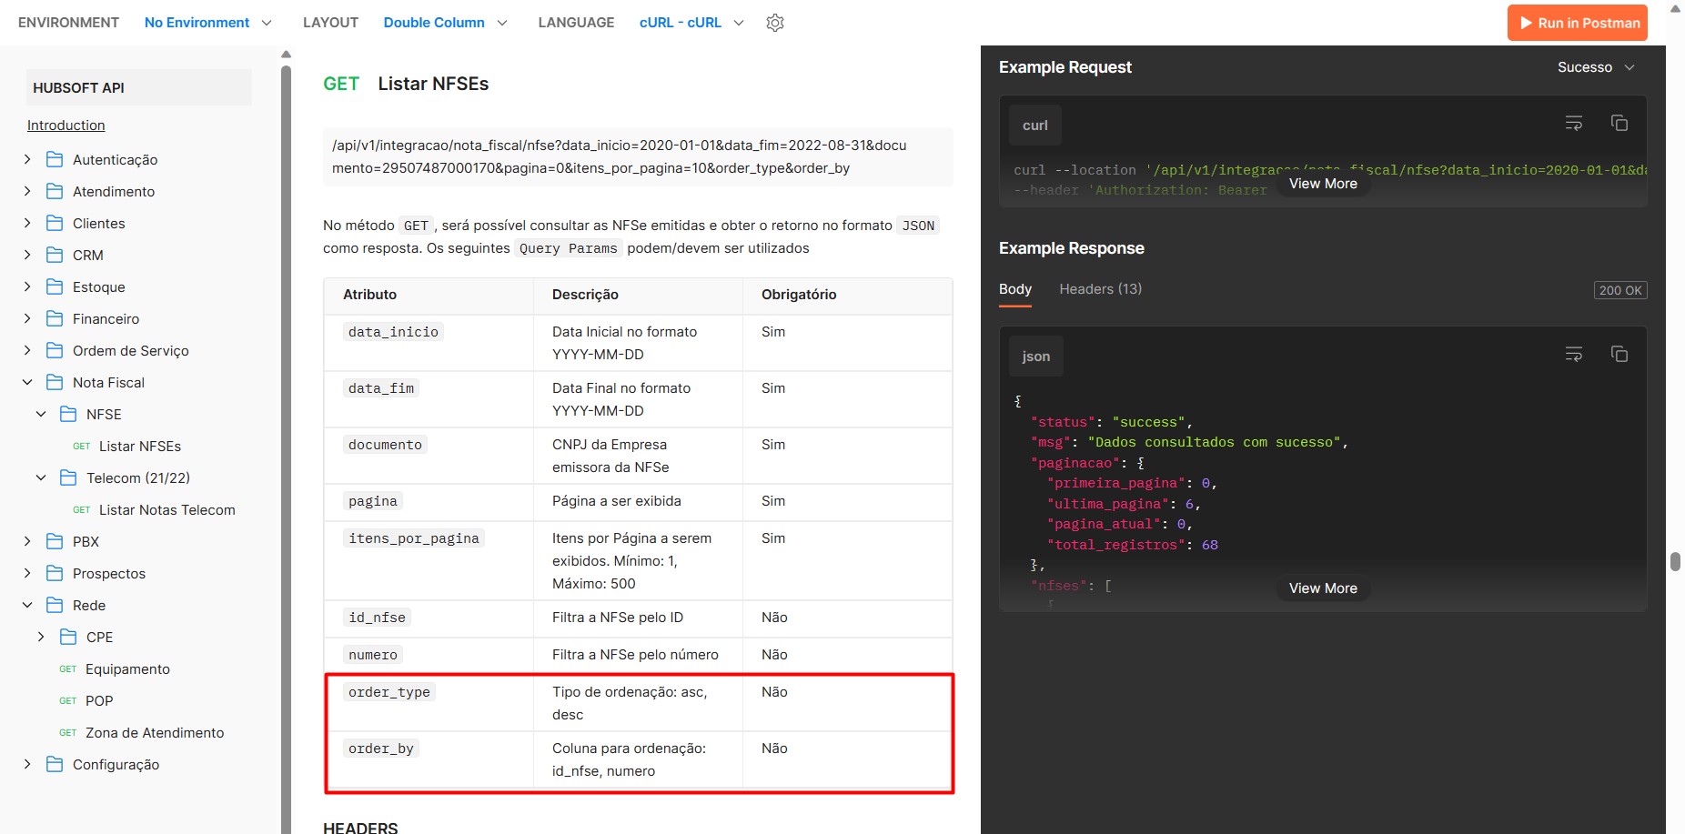
Task: Toggle word wrap in json response block
Action: click(x=1573, y=354)
